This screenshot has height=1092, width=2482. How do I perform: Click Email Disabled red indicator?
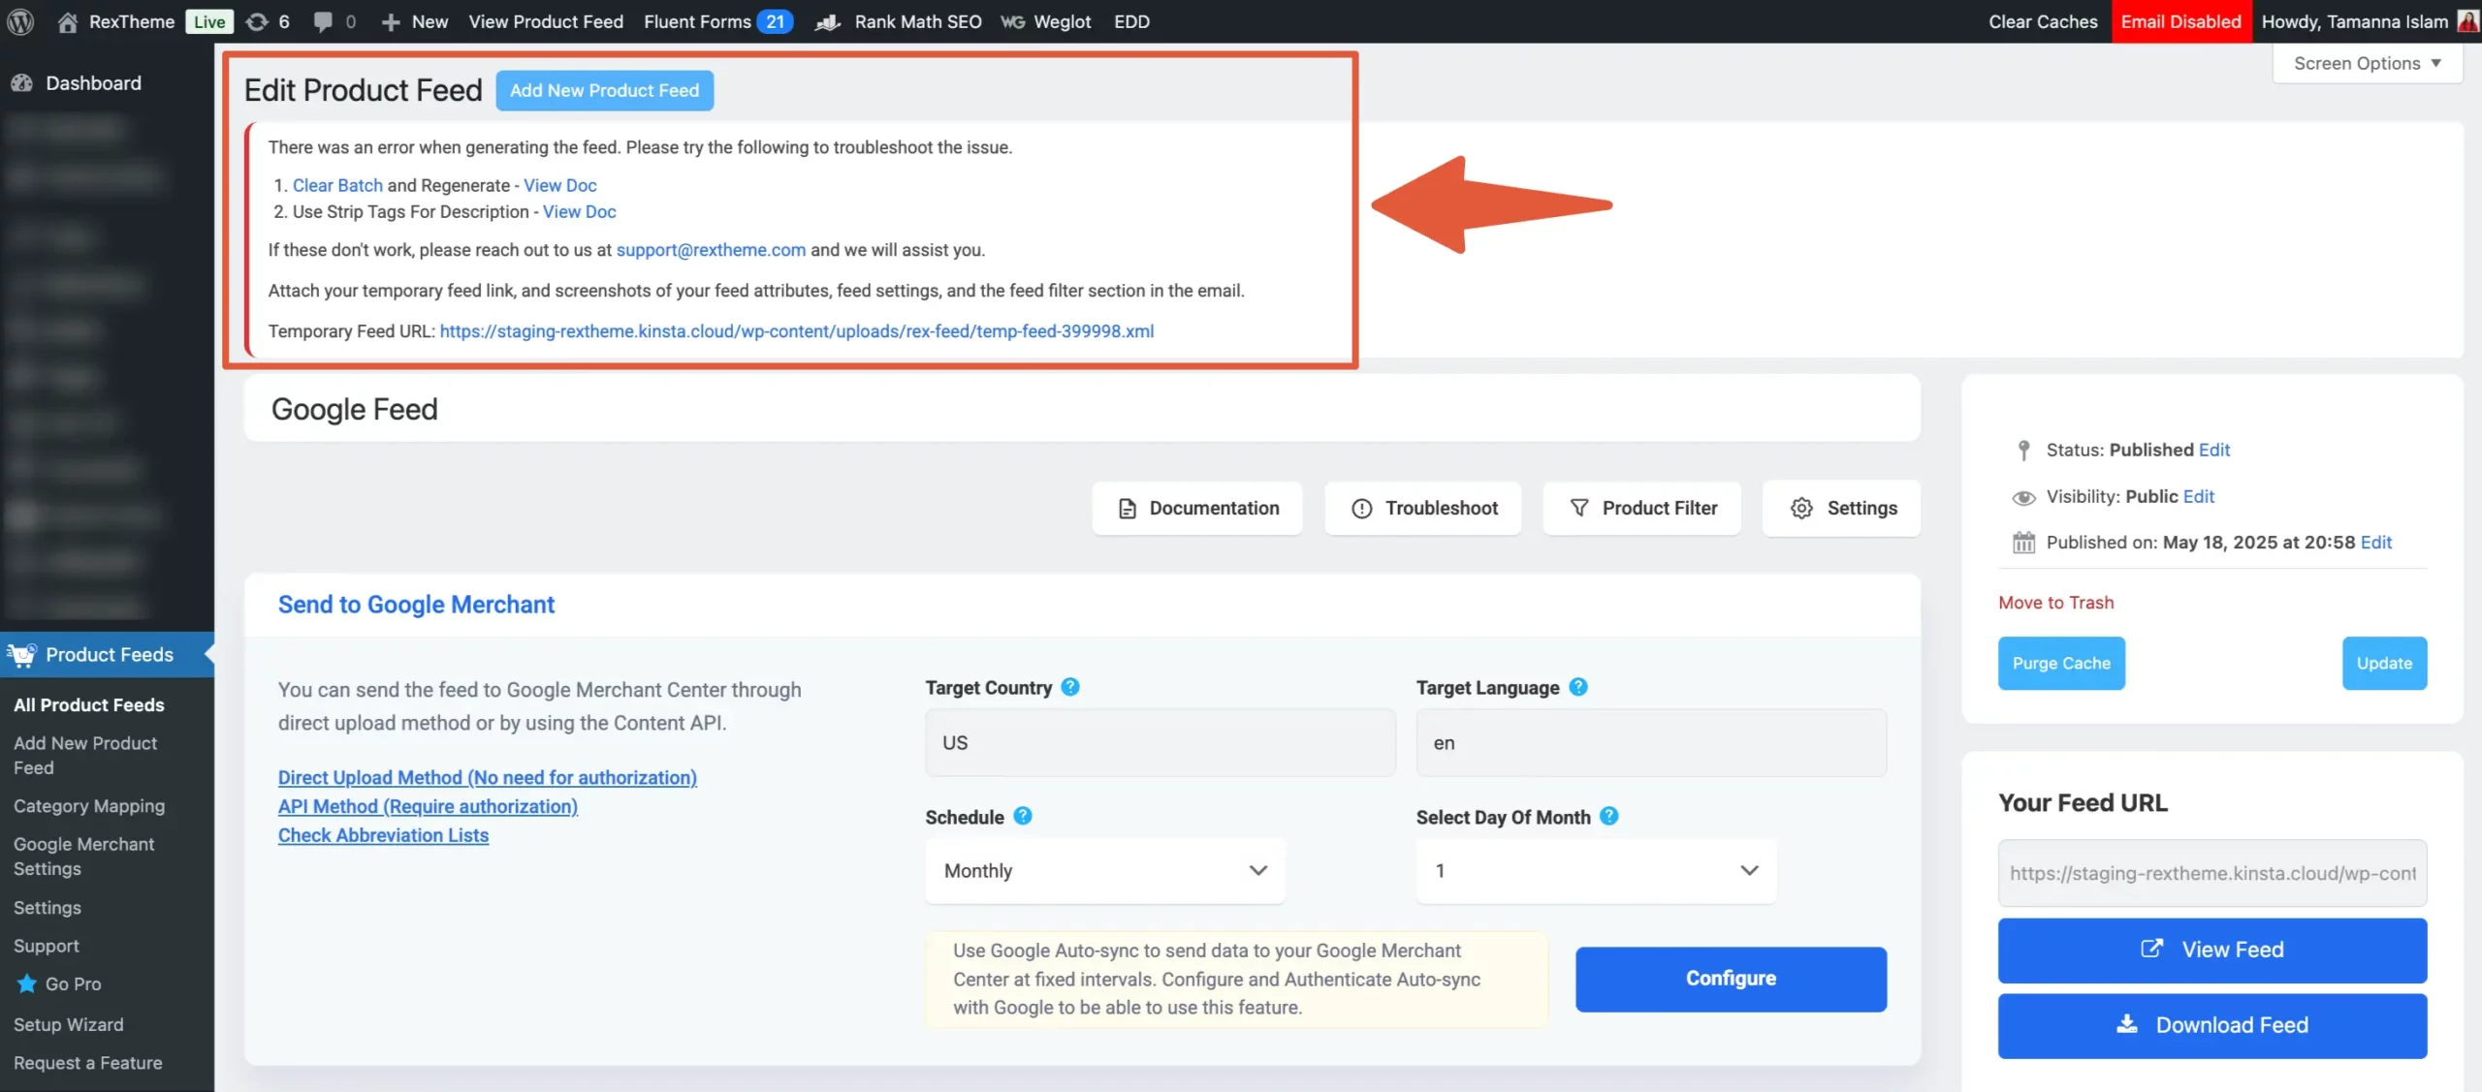pos(2180,21)
